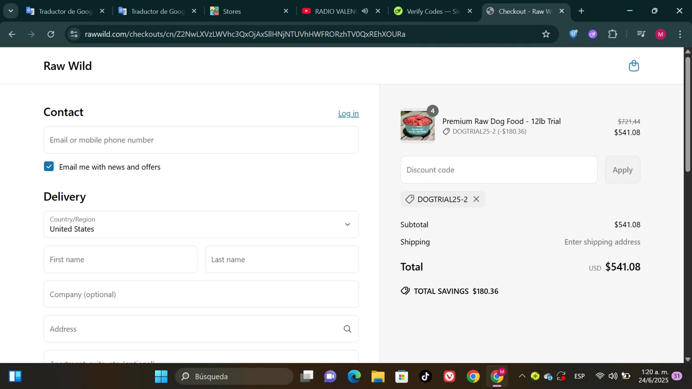Viewport: 692px width, 389px height.
Task: Focus the Discount code field
Action: (499, 170)
